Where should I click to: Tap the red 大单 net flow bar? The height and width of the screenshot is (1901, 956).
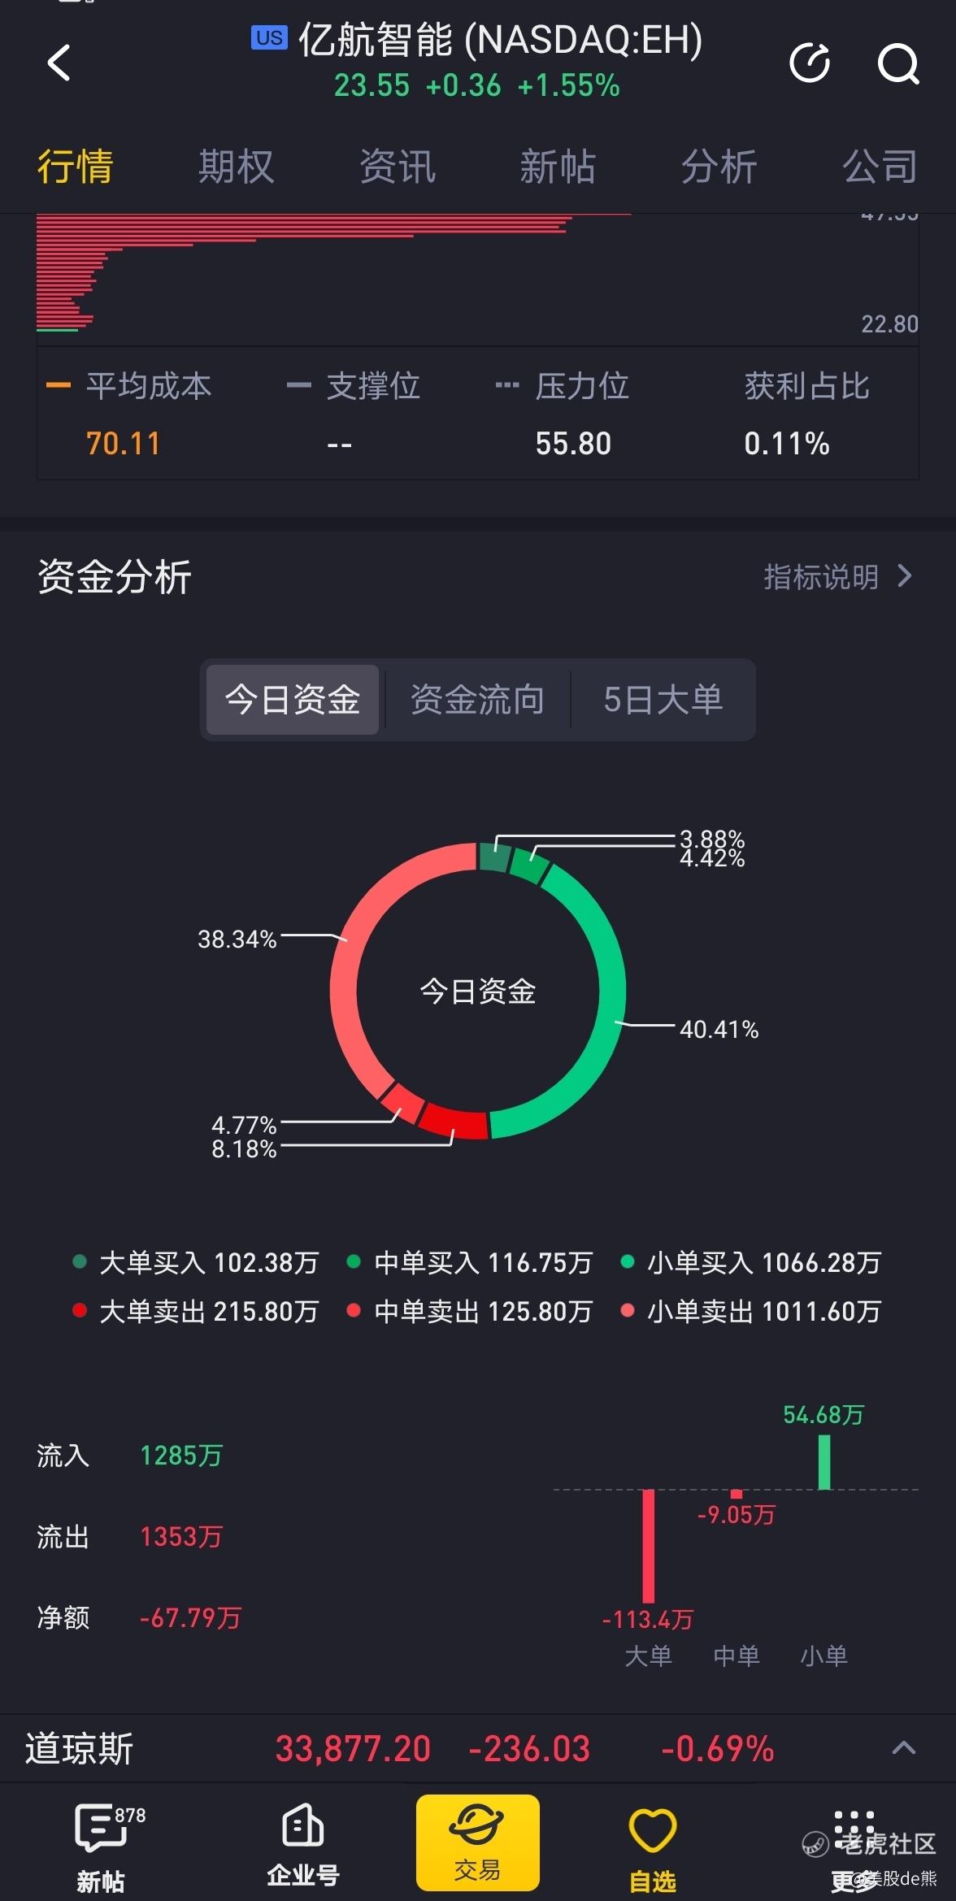click(x=648, y=1545)
